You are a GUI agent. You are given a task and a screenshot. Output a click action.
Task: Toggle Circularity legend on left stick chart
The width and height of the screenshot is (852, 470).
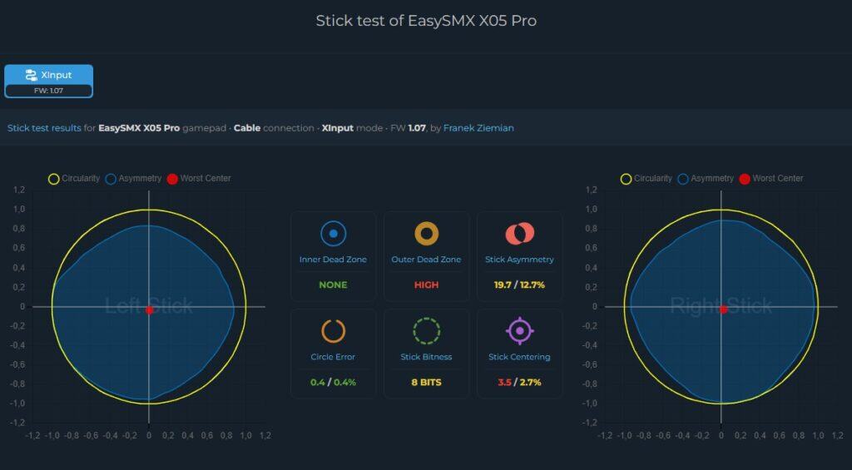click(x=74, y=179)
